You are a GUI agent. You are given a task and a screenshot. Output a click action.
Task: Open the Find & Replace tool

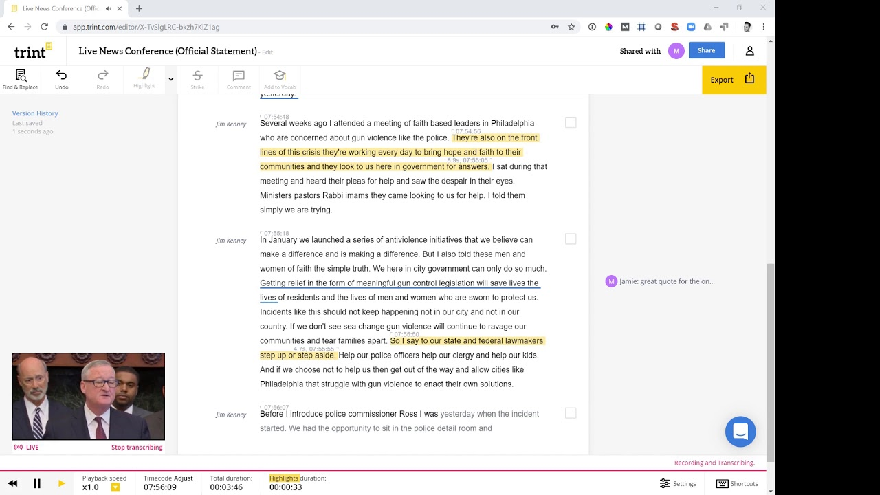click(20, 79)
